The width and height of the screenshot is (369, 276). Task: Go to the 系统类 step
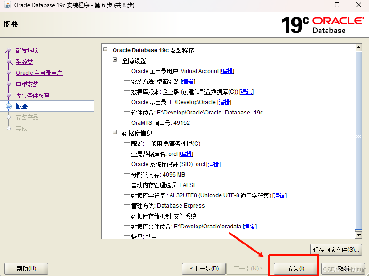click(x=25, y=62)
